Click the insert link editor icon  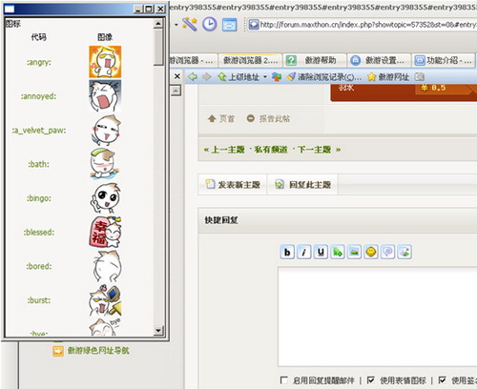point(338,252)
